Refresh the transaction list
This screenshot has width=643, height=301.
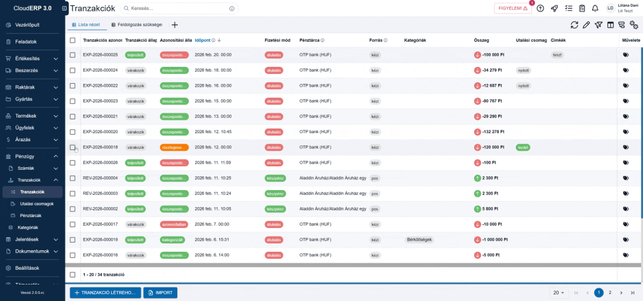click(574, 24)
